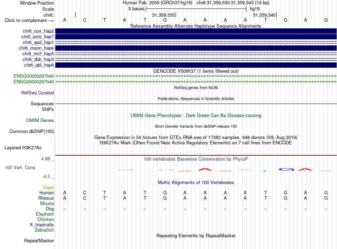Click 'Multiz Alignments of 100 Vertebrates' title
Viewport: 337px width, 249px height.
point(196,183)
